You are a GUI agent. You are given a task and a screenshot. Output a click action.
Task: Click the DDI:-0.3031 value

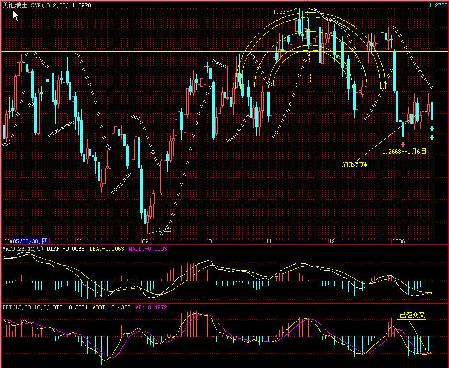(x=70, y=307)
